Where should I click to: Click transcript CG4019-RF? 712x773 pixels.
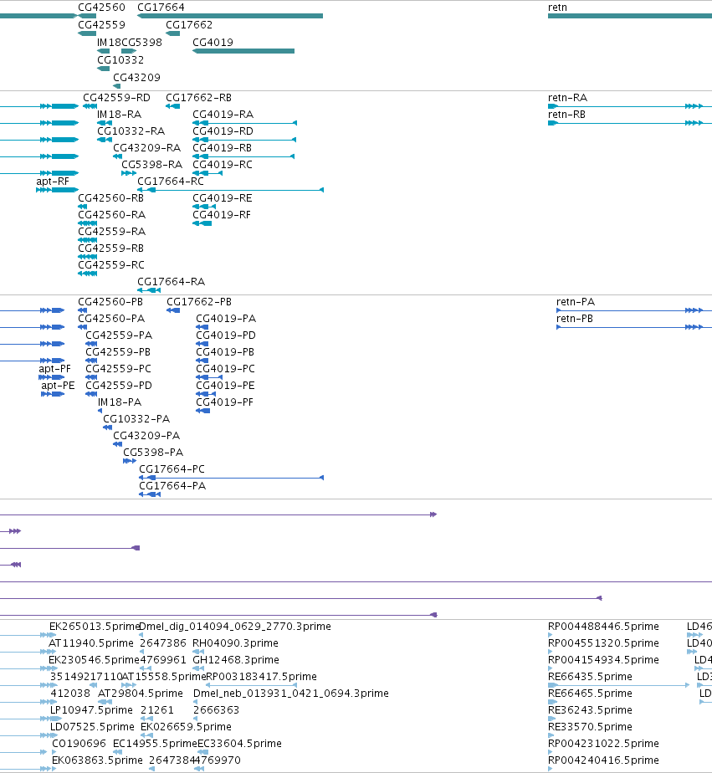[x=222, y=215]
